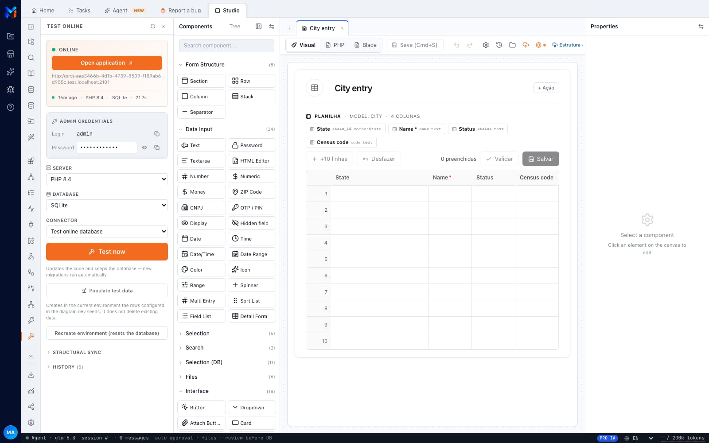Screen dimensions: 709x443
Task: Open the Test online database connector dropdown
Action: [107, 231]
